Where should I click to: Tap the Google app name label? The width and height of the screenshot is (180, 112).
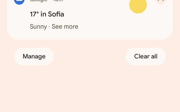[39, 1]
